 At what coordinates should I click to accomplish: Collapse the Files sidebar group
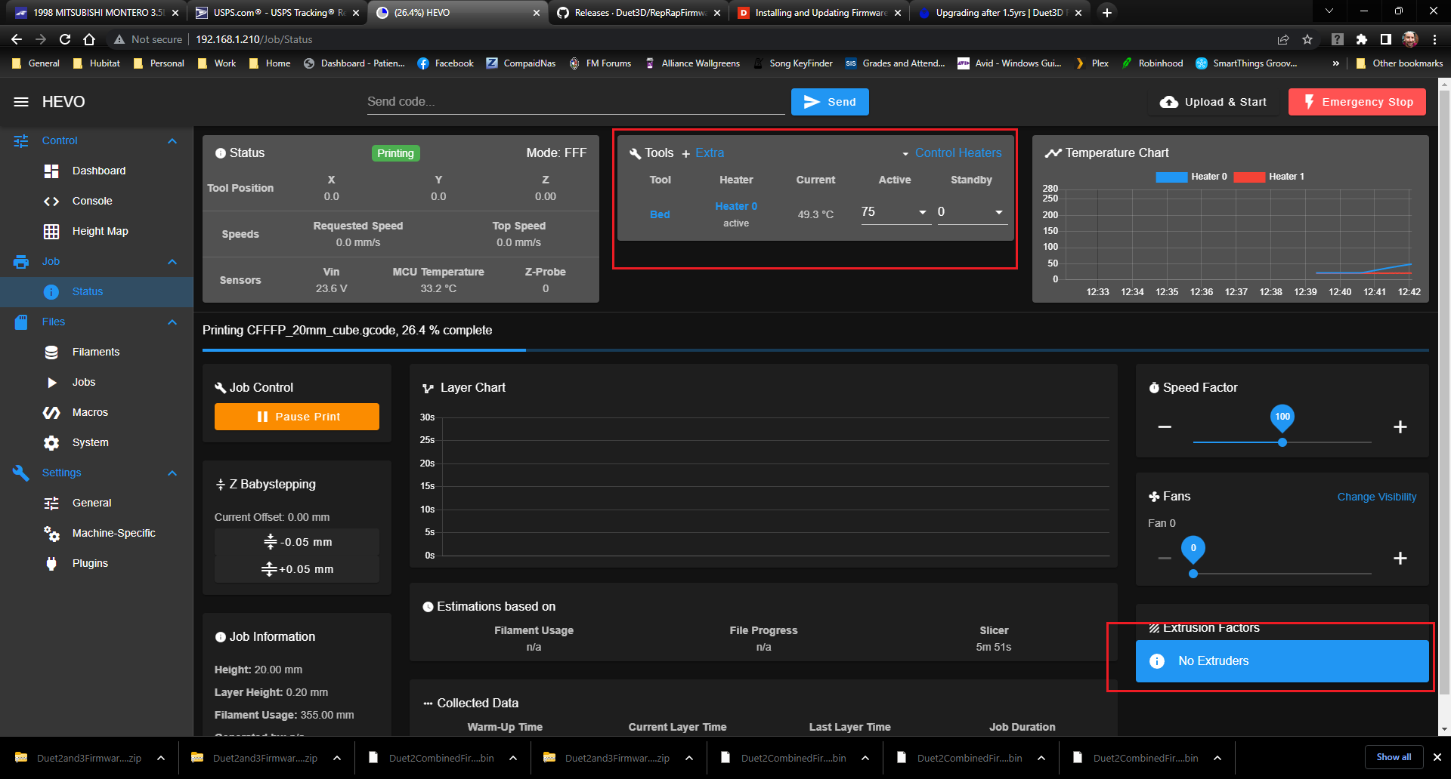click(172, 322)
